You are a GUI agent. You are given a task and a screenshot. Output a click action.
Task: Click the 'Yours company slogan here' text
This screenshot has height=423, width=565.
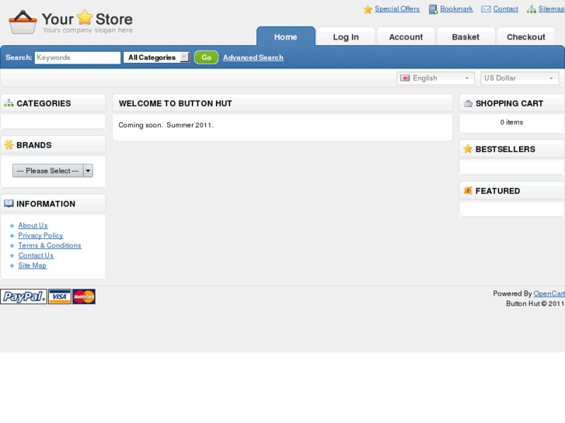coord(88,30)
